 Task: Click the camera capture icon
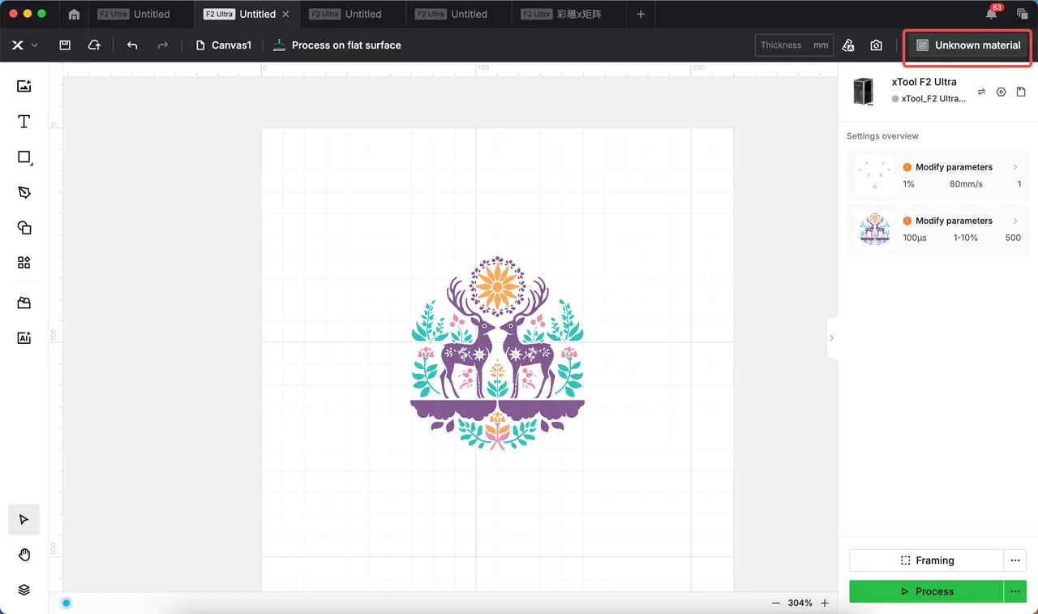tap(876, 45)
